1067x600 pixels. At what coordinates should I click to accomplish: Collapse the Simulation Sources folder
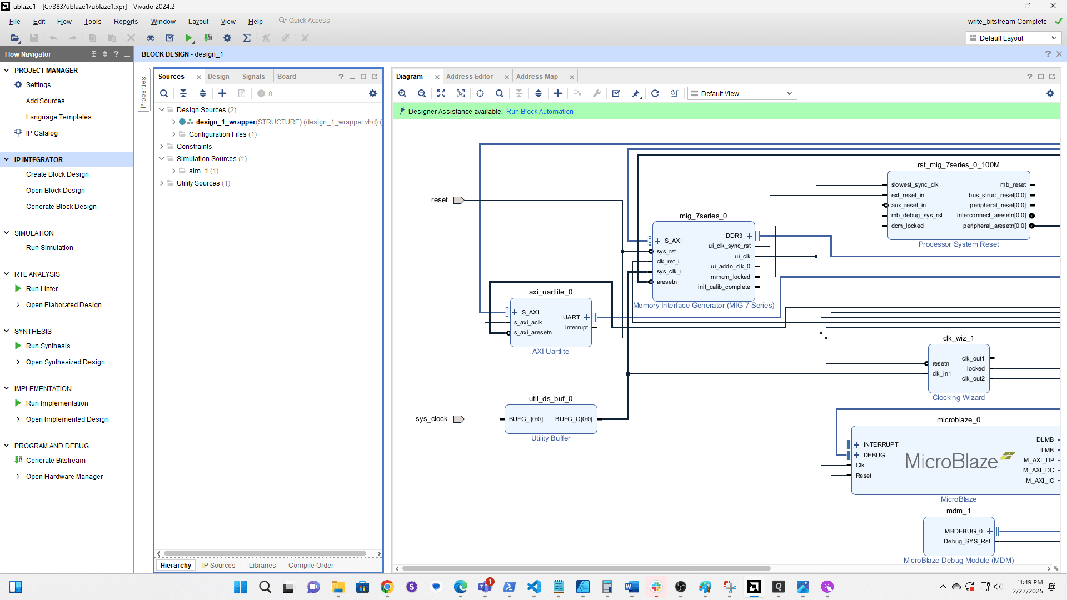[162, 159]
